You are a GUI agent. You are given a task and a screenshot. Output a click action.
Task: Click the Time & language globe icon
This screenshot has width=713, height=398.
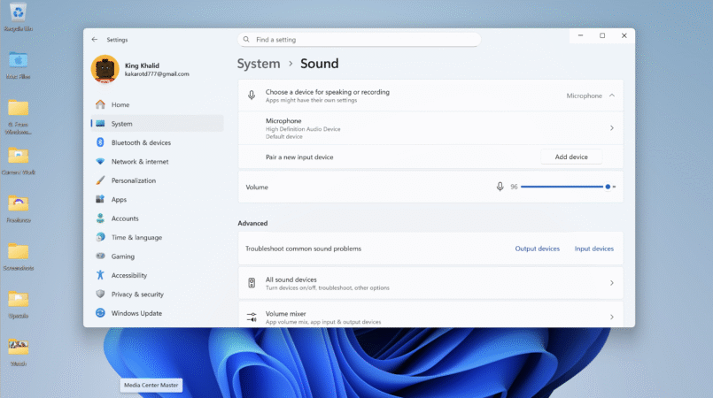100,237
